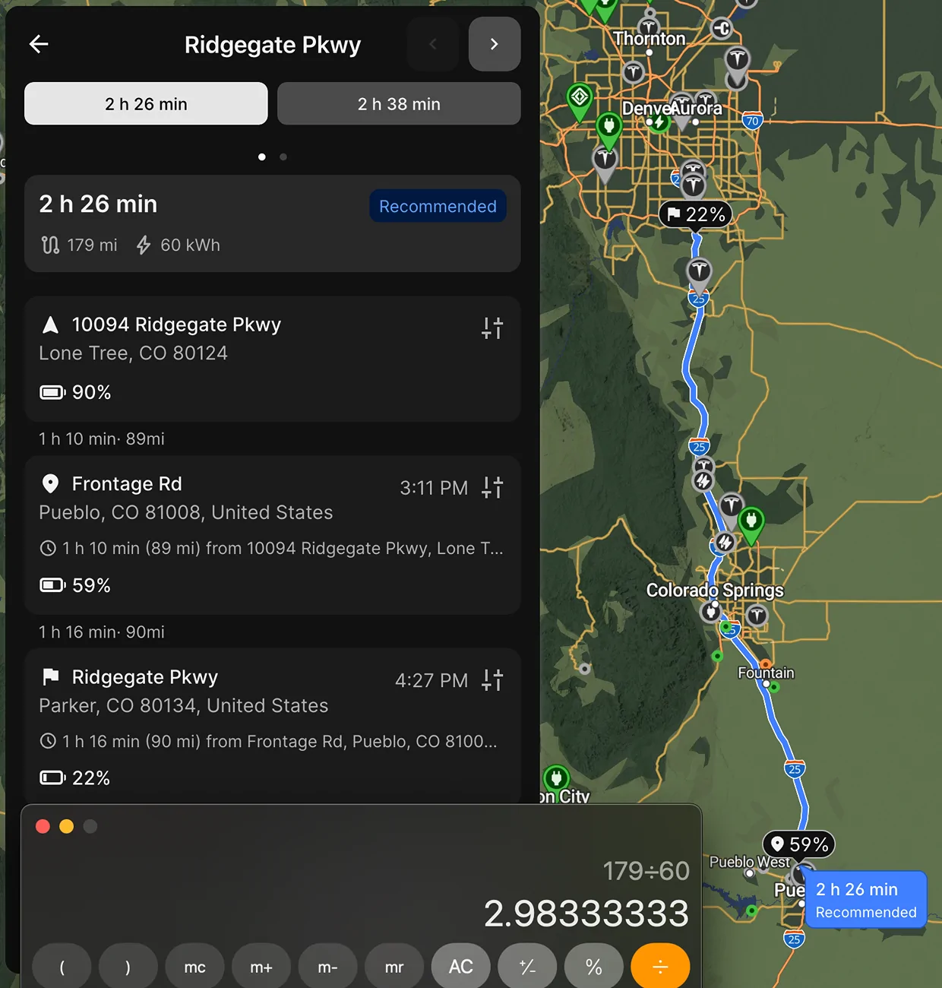Click 3:11 PM arrival time

click(434, 488)
